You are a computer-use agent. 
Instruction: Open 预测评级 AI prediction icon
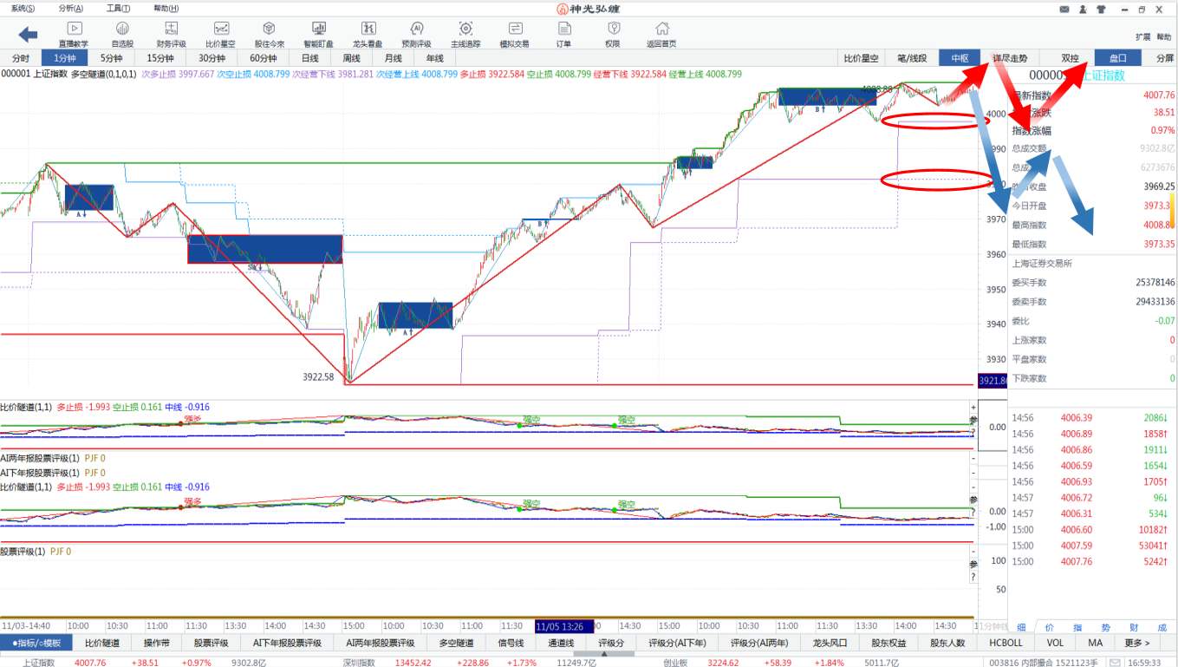[x=416, y=34]
